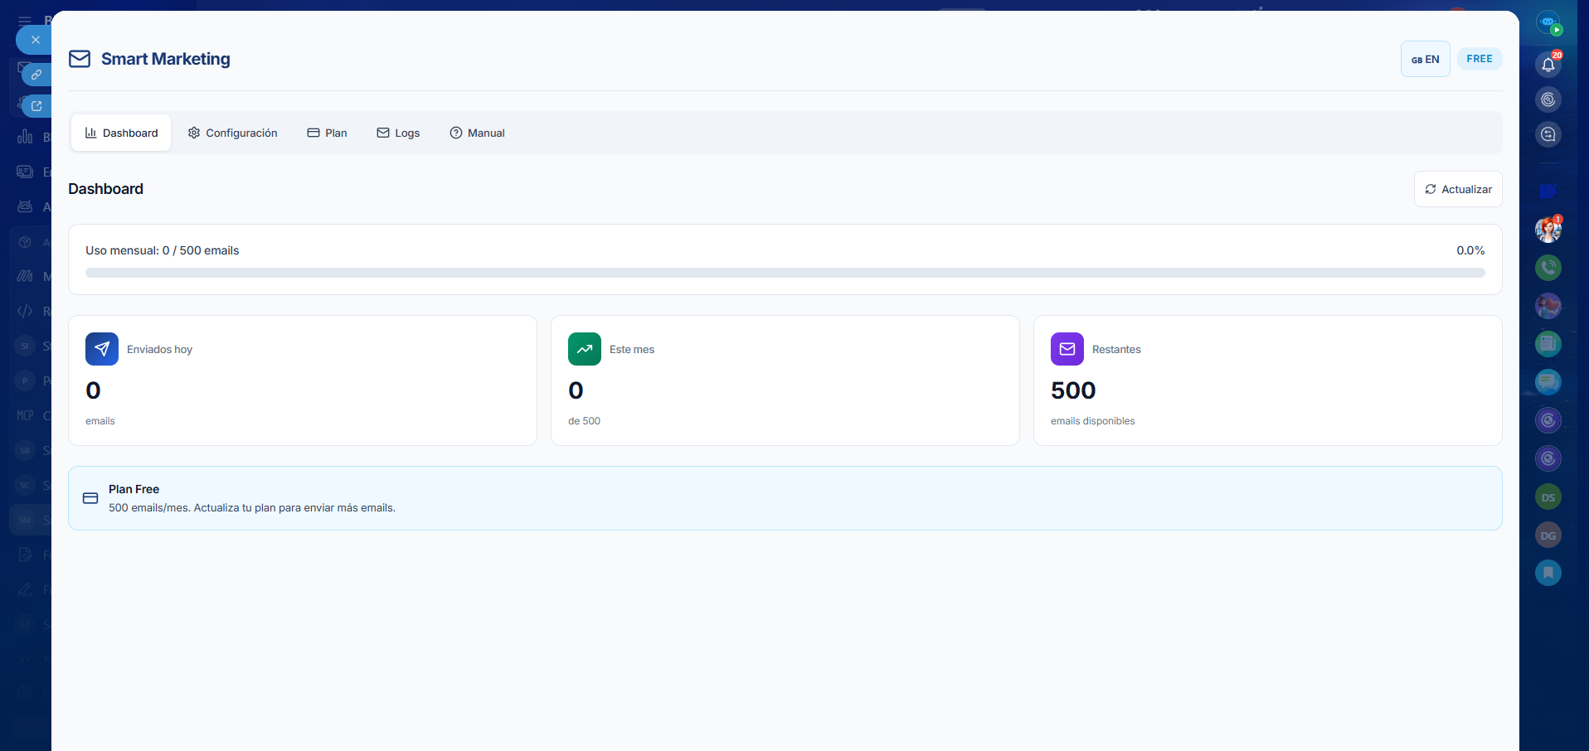Click the DG user avatar
The width and height of the screenshot is (1589, 751).
(1548, 535)
